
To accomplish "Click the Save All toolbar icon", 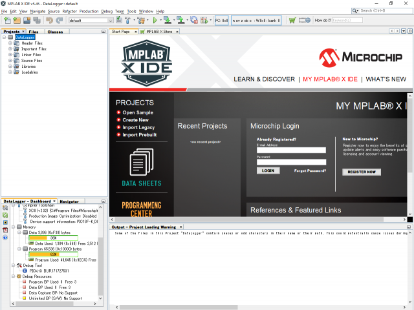I will [x=37, y=20].
